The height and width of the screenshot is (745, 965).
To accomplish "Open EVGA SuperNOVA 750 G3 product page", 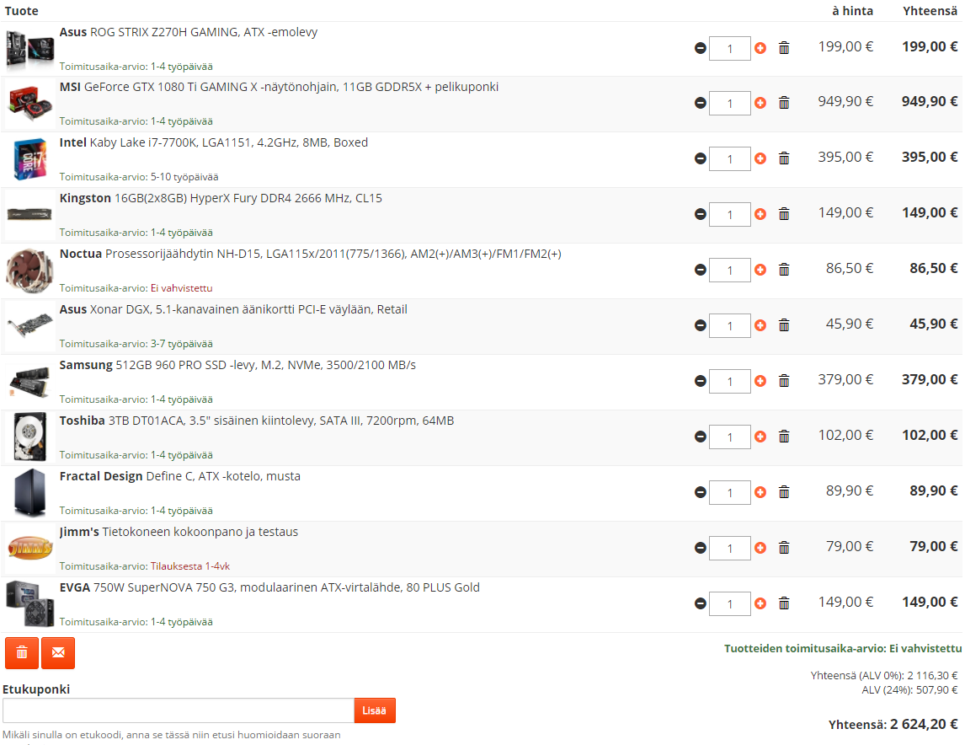I will [269, 587].
